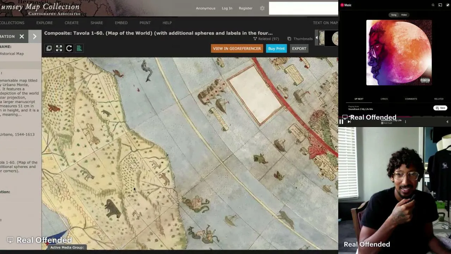The width and height of the screenshot is (451, 254).
Task: Open the Share menu
Action: click(97, 23)
